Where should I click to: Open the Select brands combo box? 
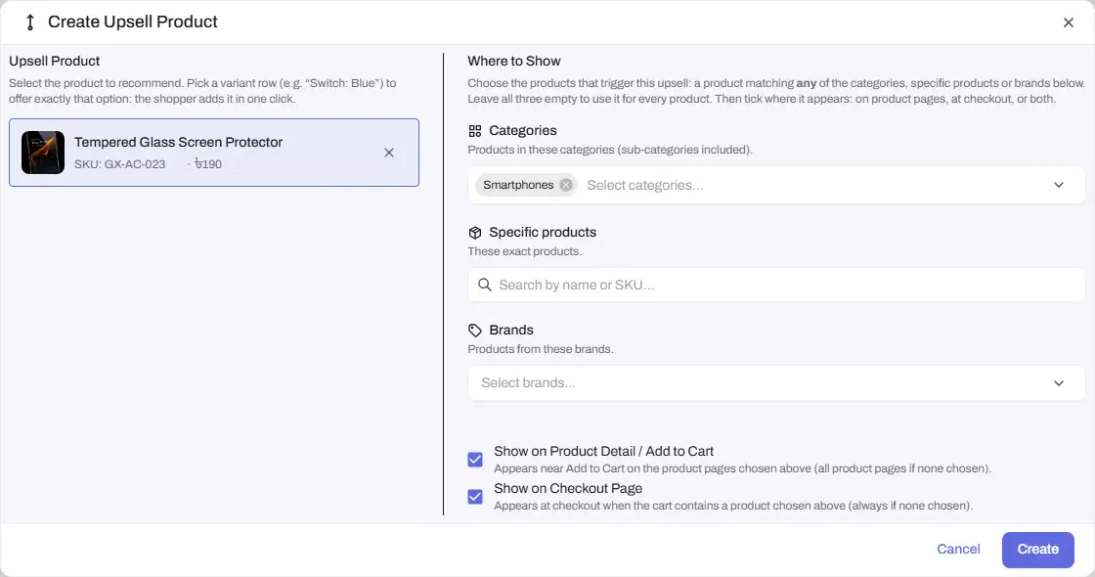coord(776,382)
